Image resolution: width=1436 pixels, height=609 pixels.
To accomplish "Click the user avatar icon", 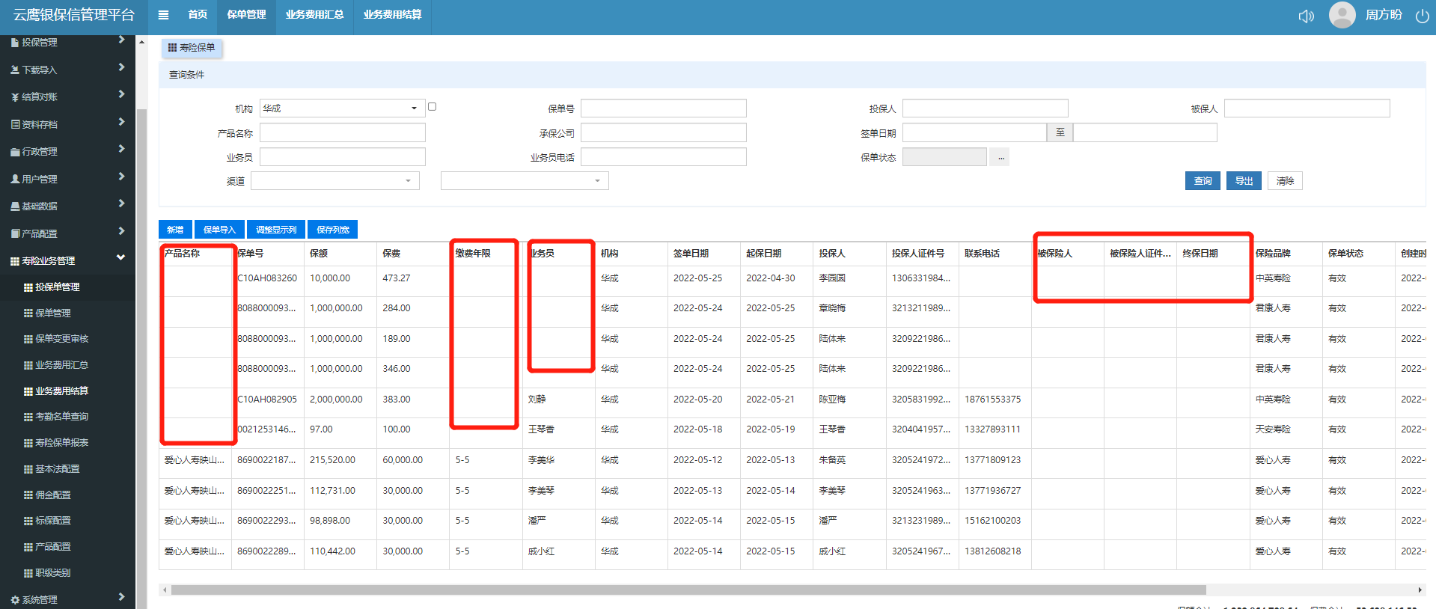I will point(1342,15).
